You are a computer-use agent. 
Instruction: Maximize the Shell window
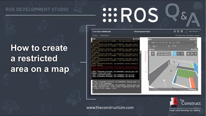click(137, 39)
